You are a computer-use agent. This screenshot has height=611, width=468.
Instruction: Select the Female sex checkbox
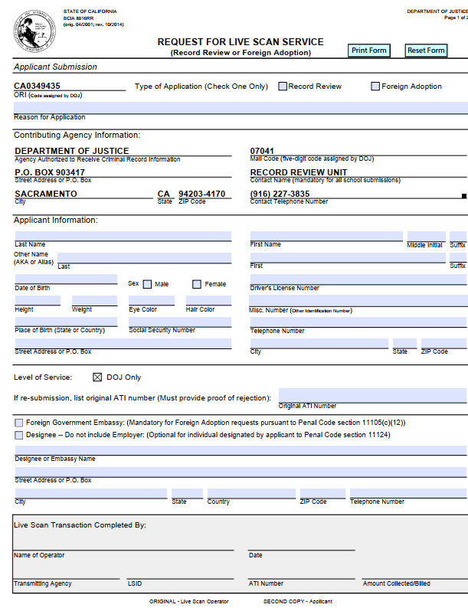click(197, 284)
